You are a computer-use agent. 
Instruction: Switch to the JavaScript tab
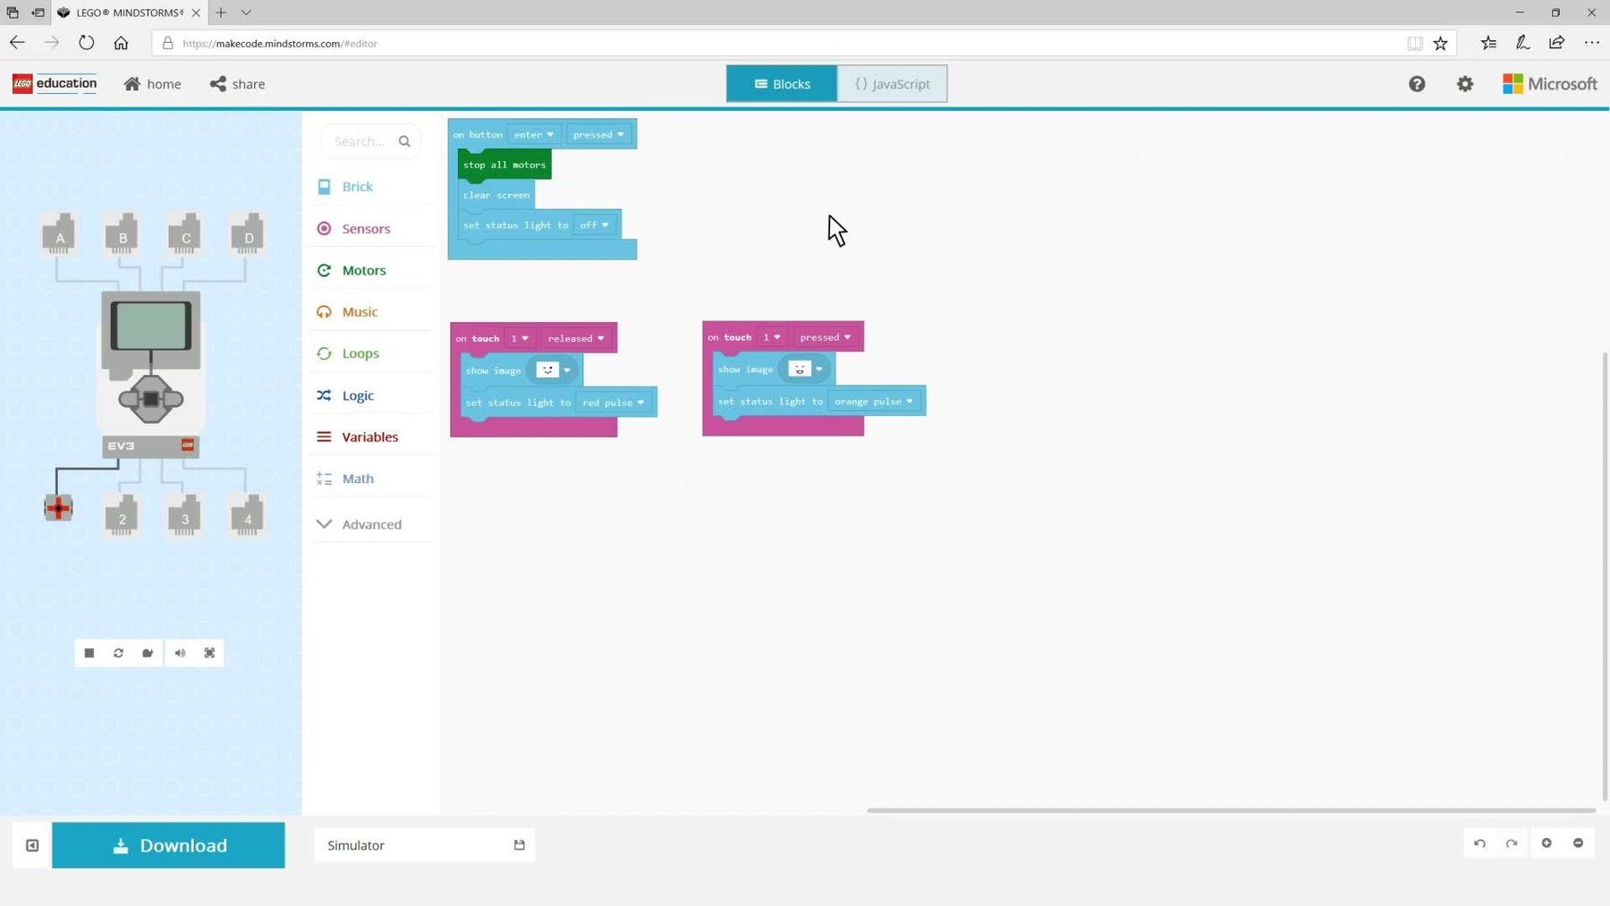coord(892,84)
